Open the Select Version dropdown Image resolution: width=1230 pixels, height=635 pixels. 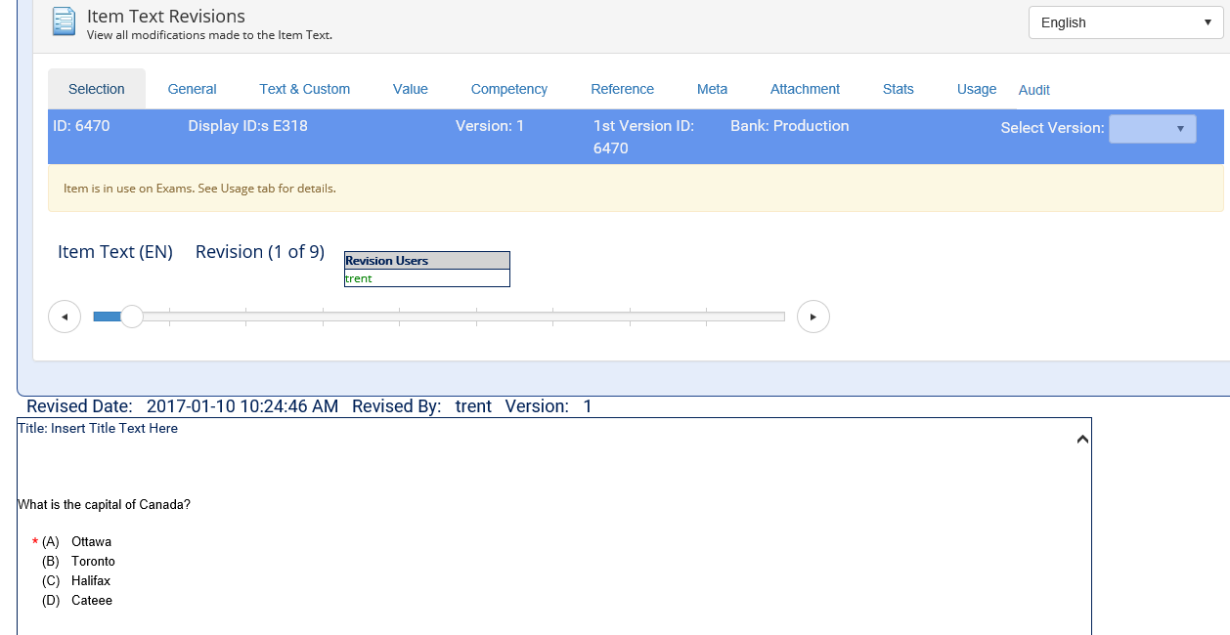click(x=1152, y=129)
